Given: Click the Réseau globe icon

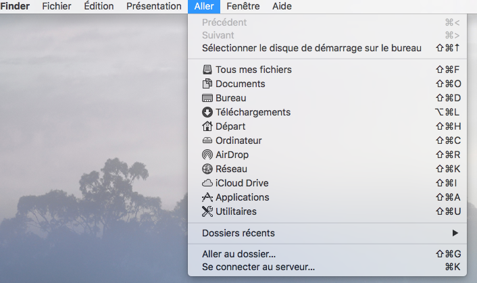Looking at the screenshot, I should (207, 169).
